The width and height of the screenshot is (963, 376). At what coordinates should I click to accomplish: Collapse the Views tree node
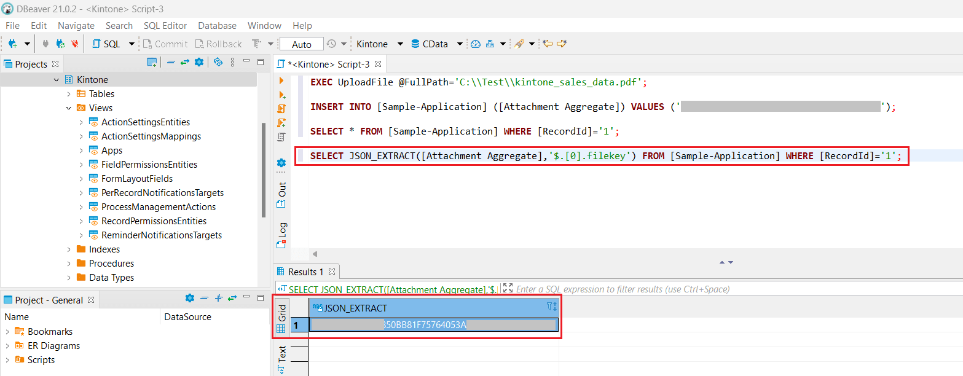(x=68, y=108)
